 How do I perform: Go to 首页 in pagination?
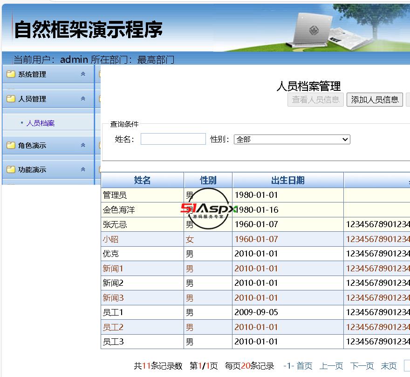click(x=304, y=366)
